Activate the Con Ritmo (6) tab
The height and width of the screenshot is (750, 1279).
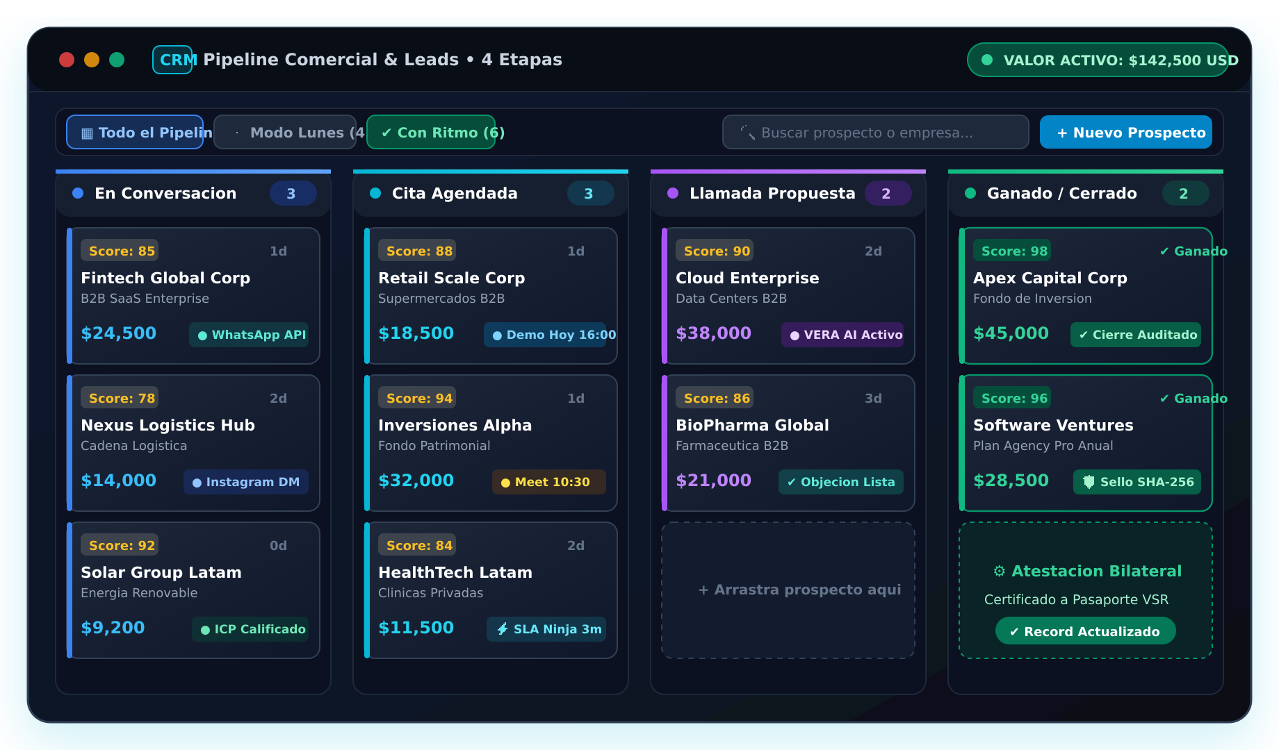431,132
